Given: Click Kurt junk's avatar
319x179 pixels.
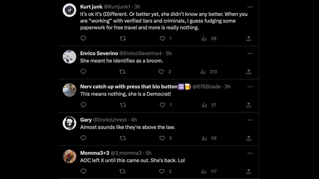Looking at the screenshot, I should click(x=69, y=10).
